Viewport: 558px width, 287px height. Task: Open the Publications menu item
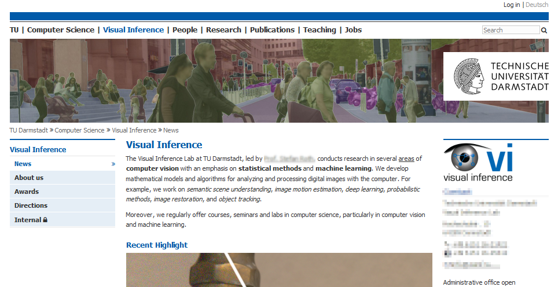click(272, 30)
